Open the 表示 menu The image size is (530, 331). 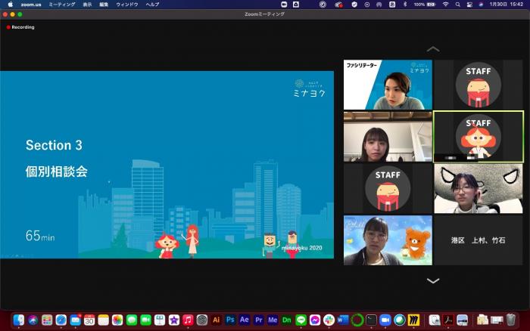tap(87, 5)
